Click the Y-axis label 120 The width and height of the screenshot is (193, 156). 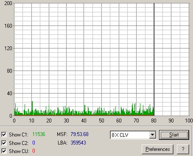[8, 48]
